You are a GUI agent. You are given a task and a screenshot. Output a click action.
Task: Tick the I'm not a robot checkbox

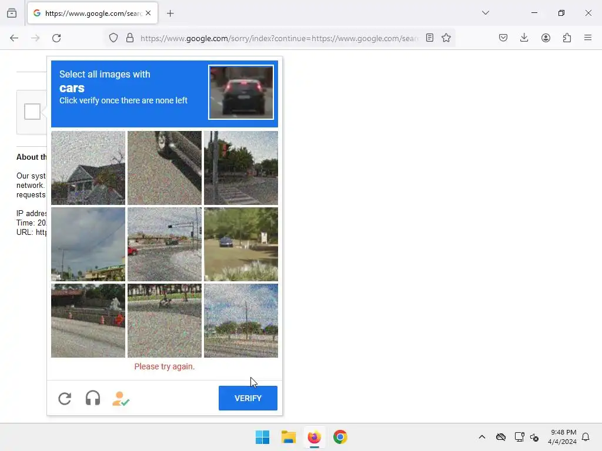point(32,112)
